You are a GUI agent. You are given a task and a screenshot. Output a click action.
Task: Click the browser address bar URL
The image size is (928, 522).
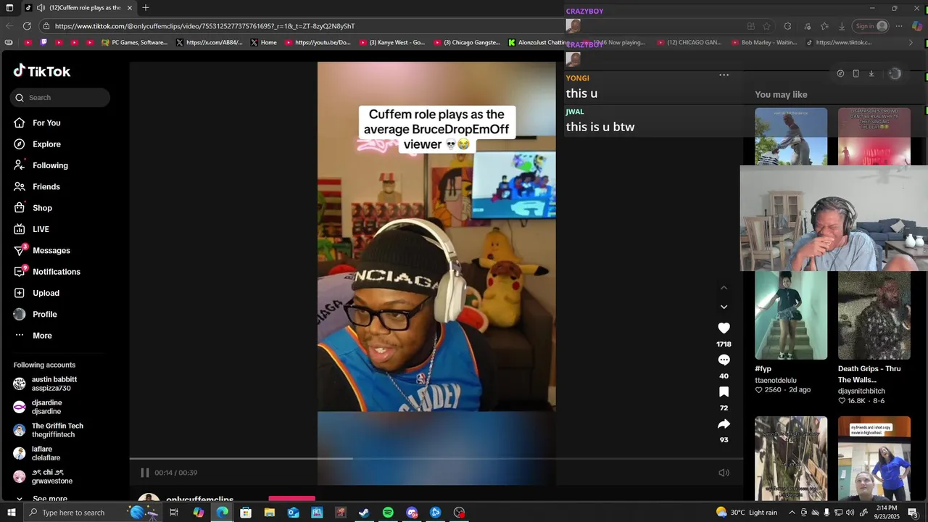point(204,26)
